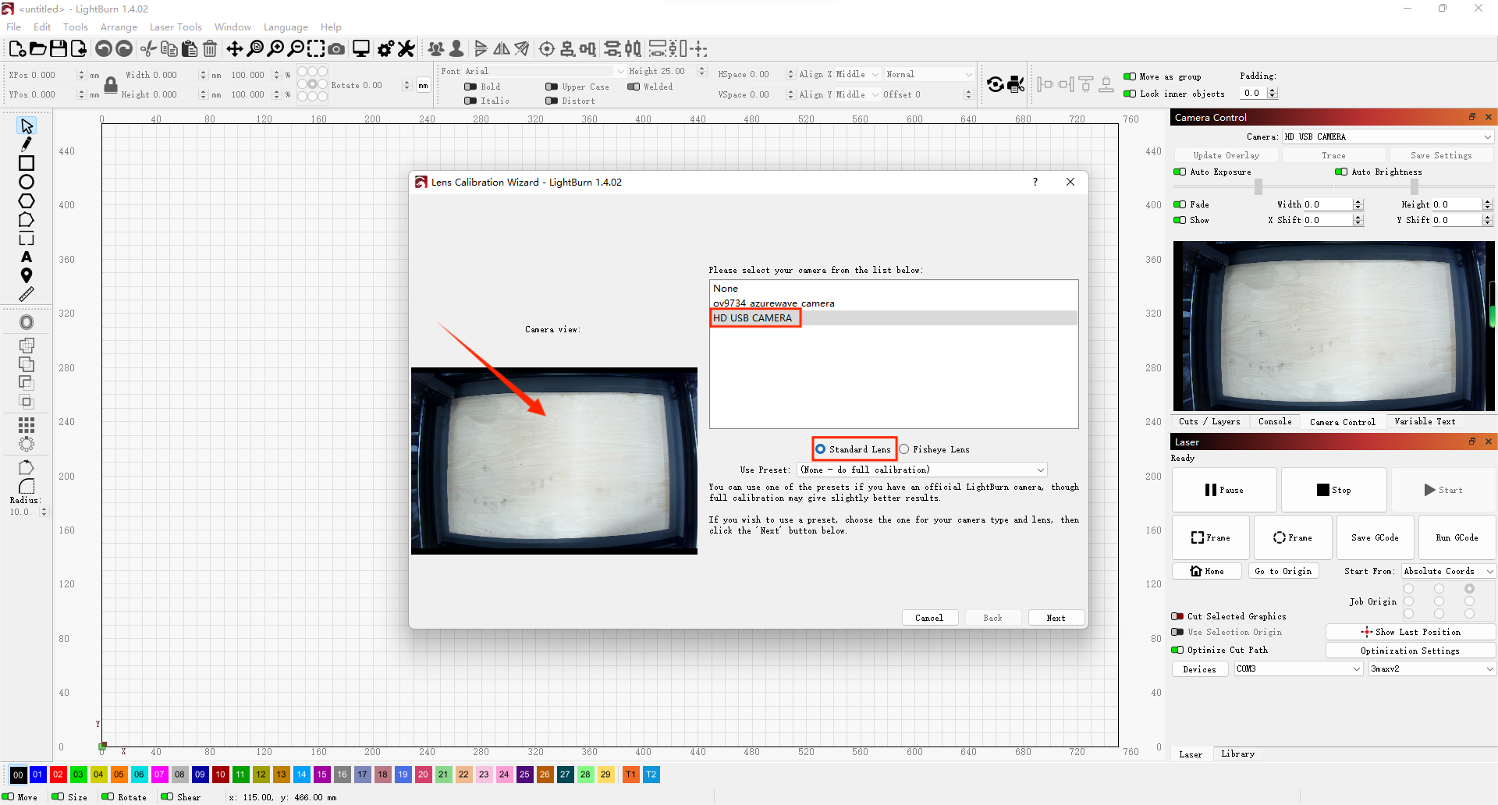Open the Laser Tools menu
1498x805 pixels.
(176, 27)
